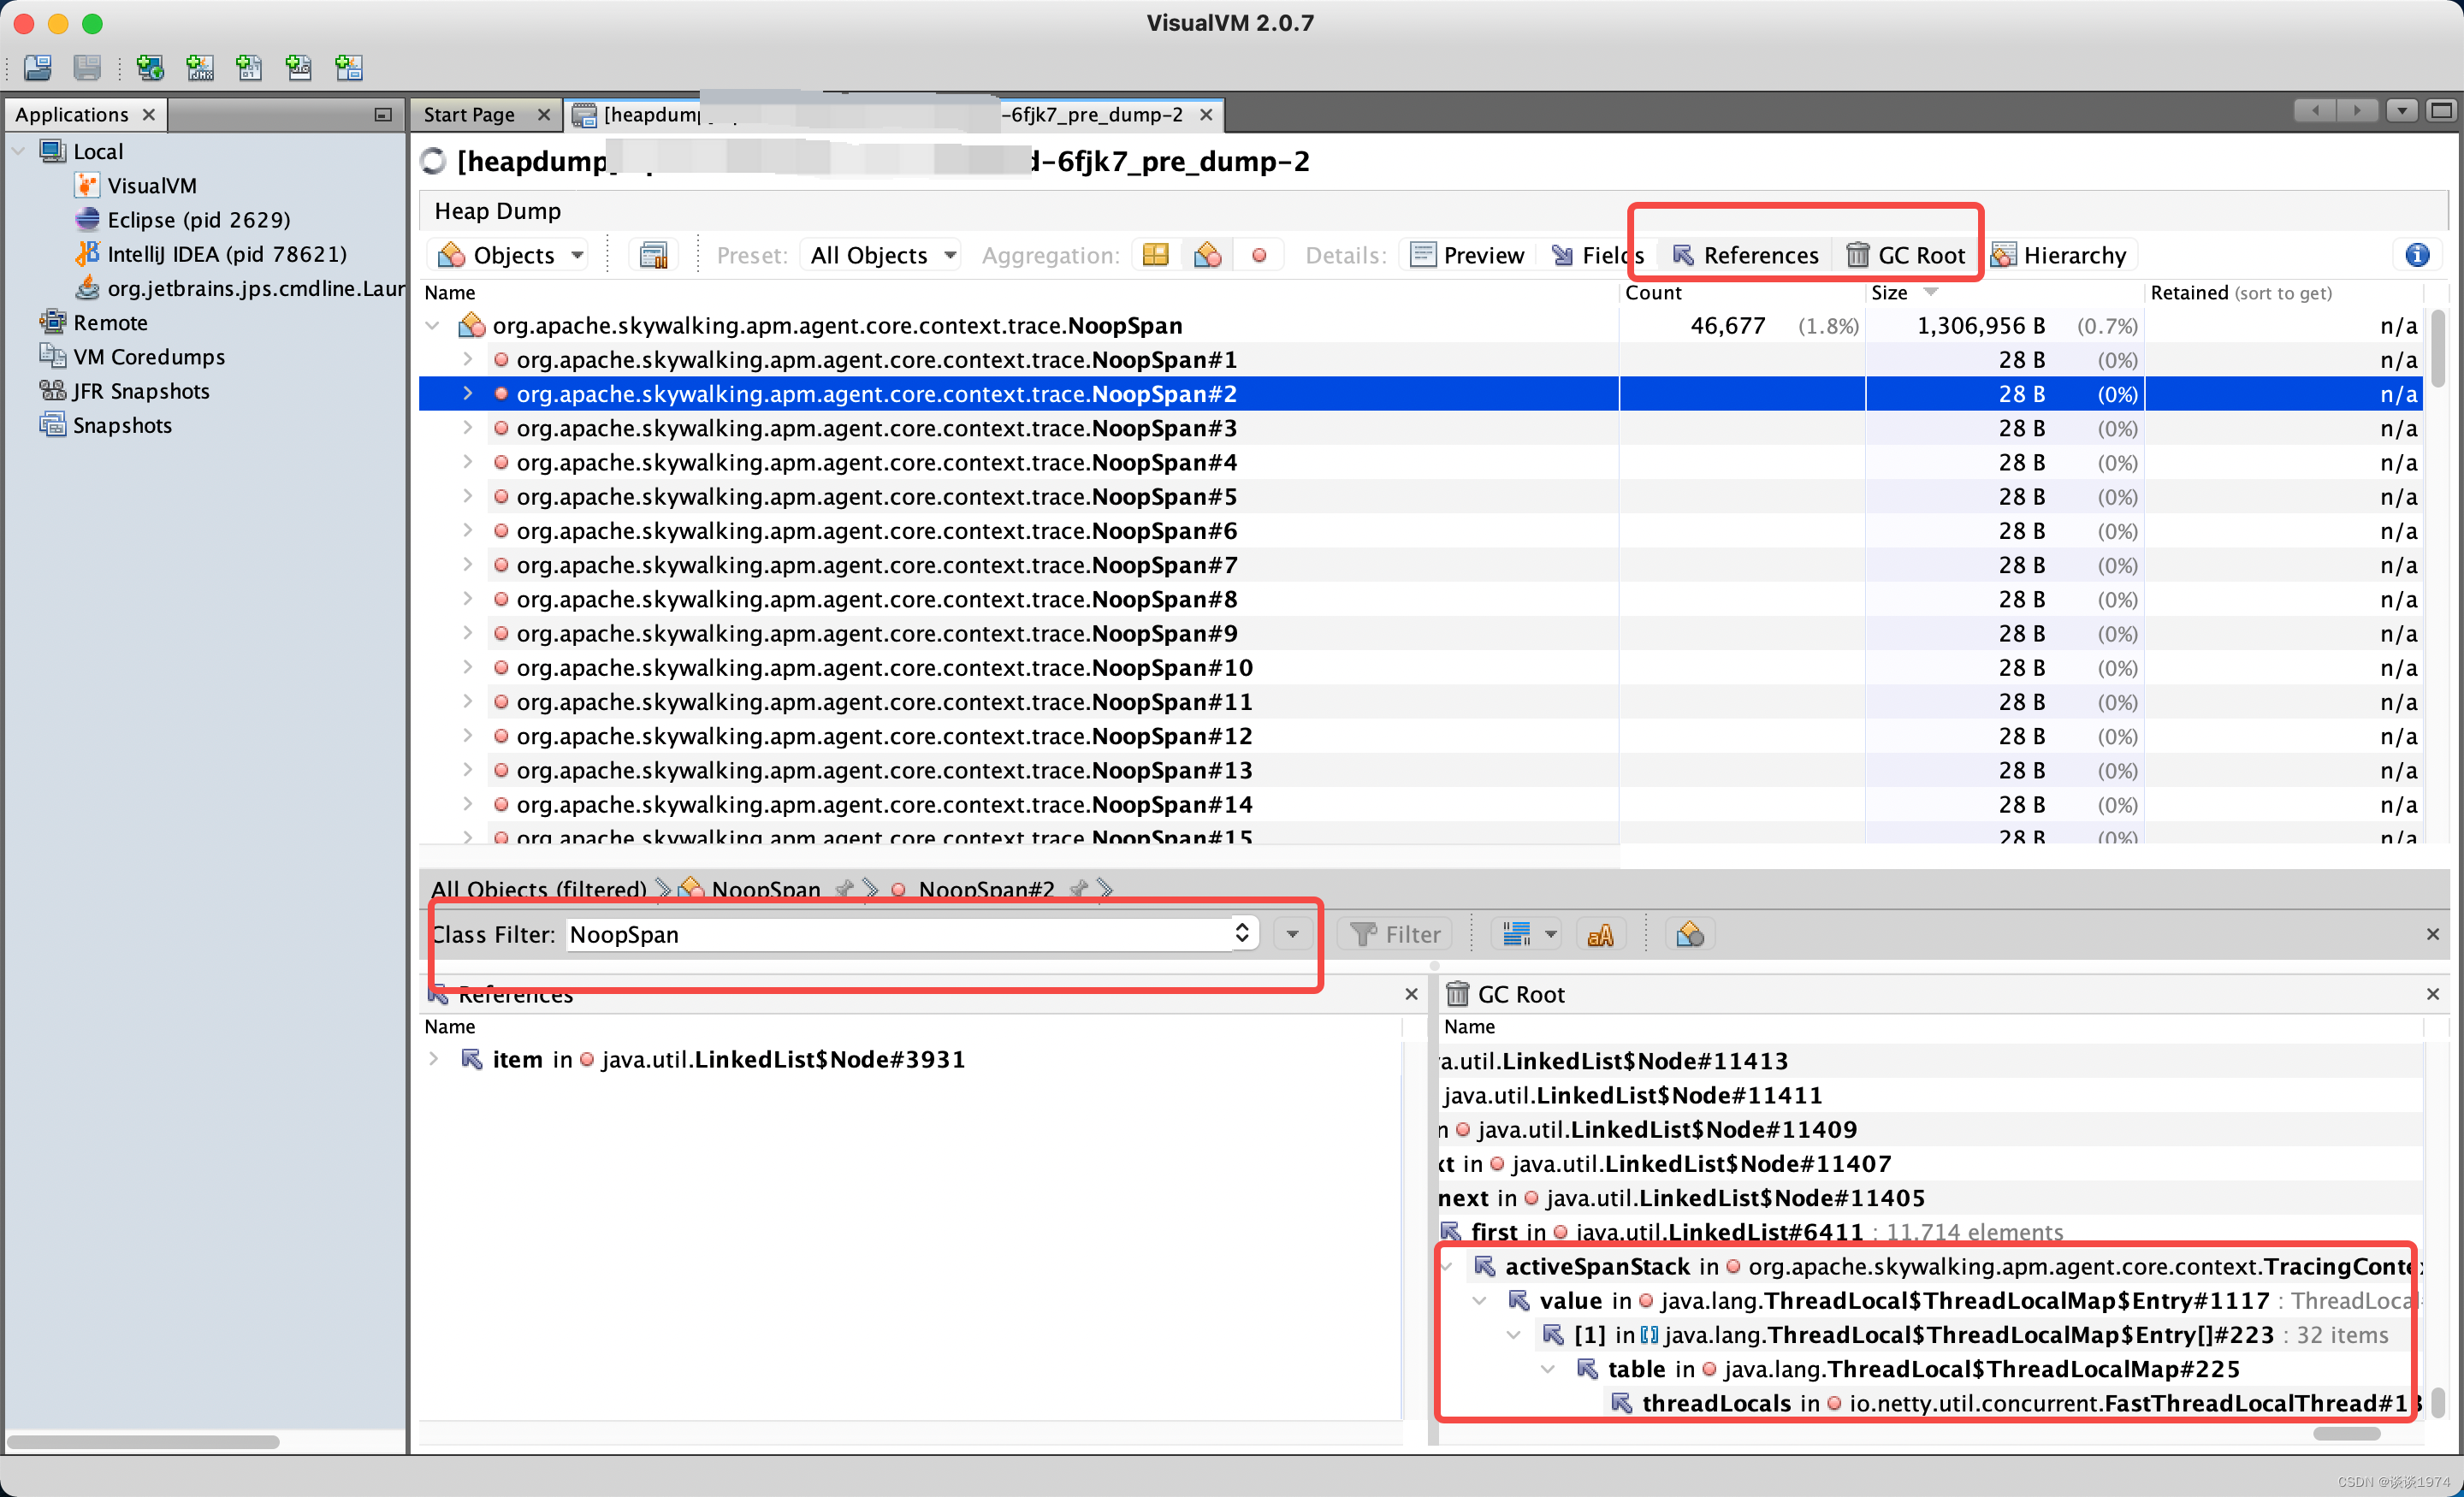2464x1497 pixels.
Task: Expand the NoopSpan#5 tree row
Action: click(x=467, y=497)
